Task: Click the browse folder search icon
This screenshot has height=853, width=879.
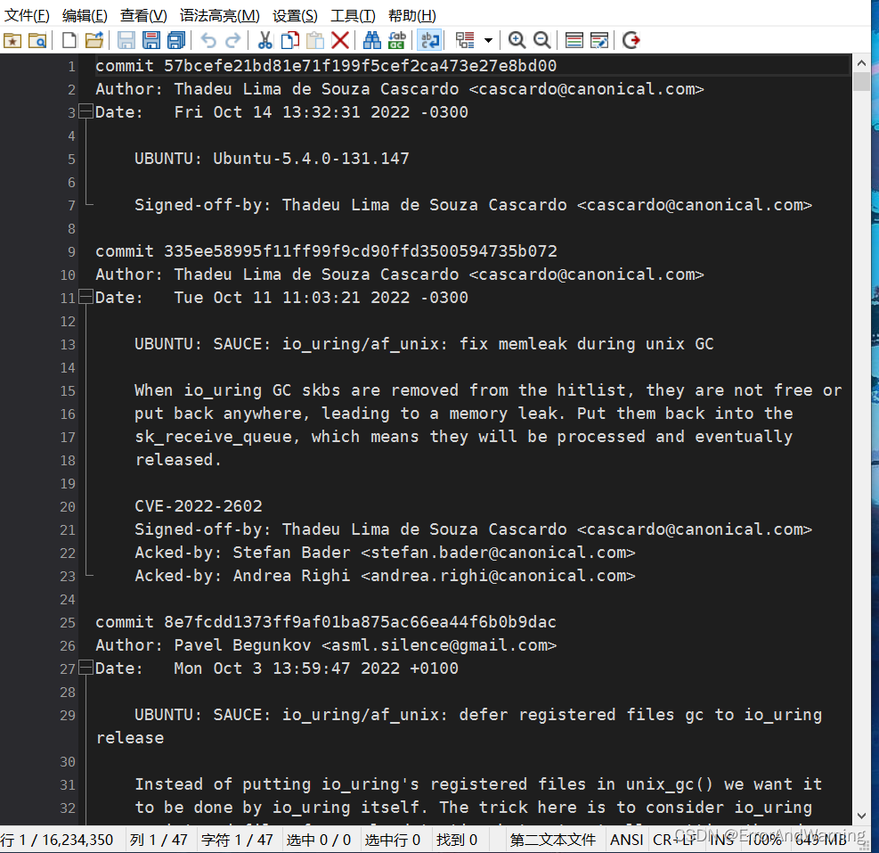Action: pyautogui.click(x=37, y=40)
